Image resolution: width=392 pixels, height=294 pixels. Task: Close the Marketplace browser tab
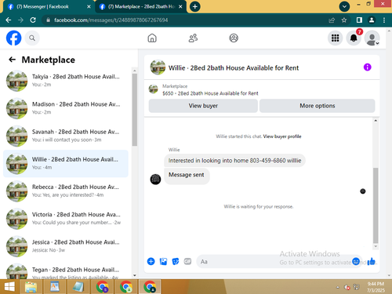click(x=180, y=6)
